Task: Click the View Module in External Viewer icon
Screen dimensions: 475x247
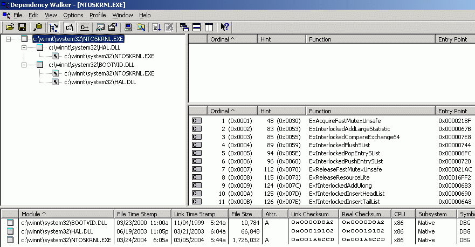Action: (x=100, y=28)
